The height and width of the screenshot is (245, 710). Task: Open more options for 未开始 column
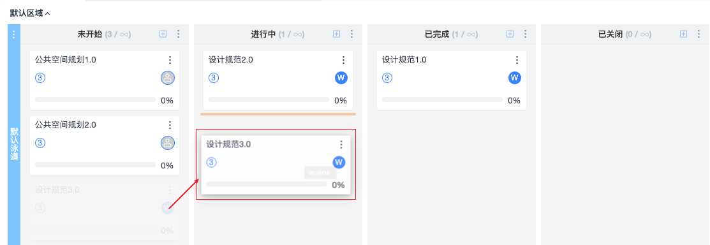178,34
